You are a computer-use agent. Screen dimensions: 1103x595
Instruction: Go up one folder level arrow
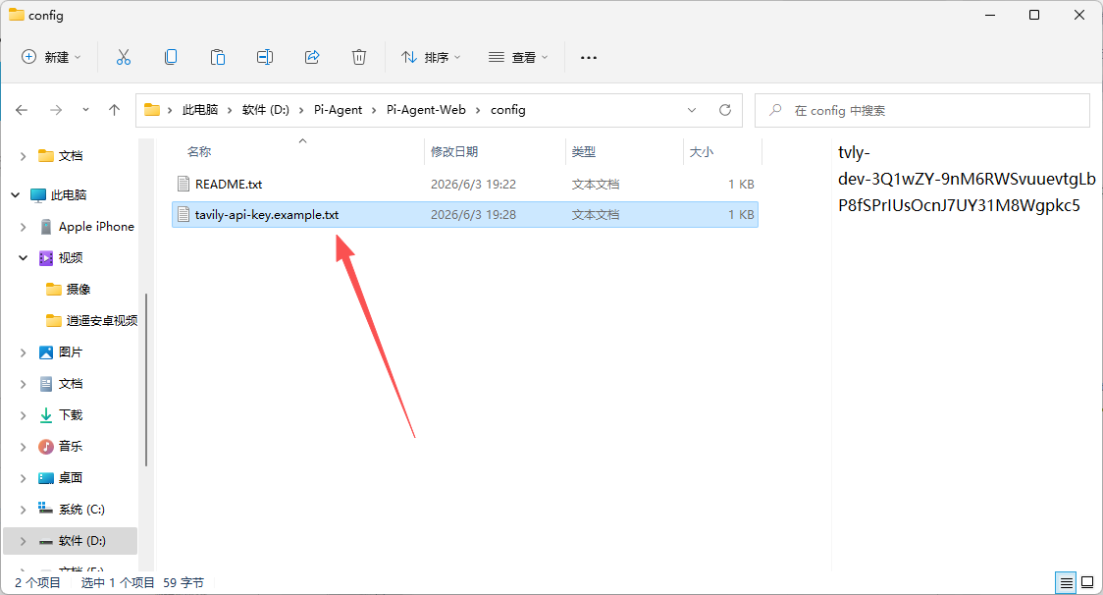(114, 110)
